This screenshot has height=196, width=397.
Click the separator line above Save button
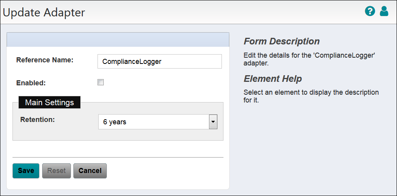click(118, 157)
